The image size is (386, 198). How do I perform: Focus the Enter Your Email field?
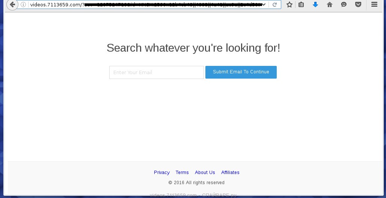[x=156, y=73]
